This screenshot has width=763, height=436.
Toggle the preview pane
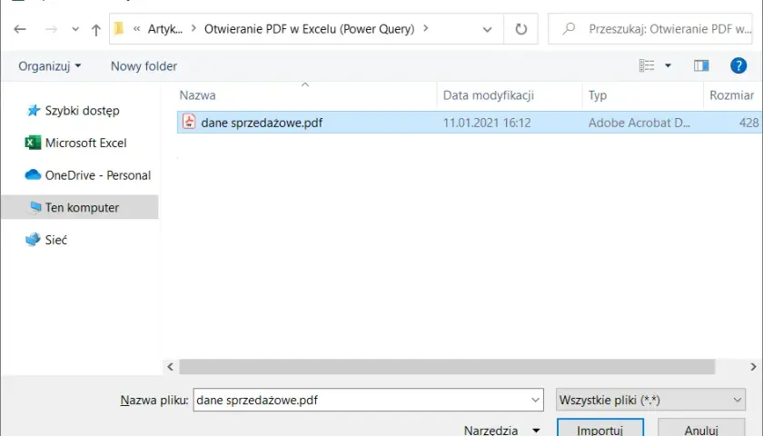[x=701, y=65]
